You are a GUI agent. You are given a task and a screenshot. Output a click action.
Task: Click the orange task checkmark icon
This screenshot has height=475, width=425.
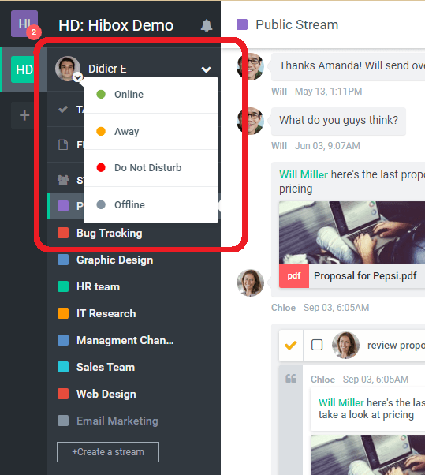(291, 345)
